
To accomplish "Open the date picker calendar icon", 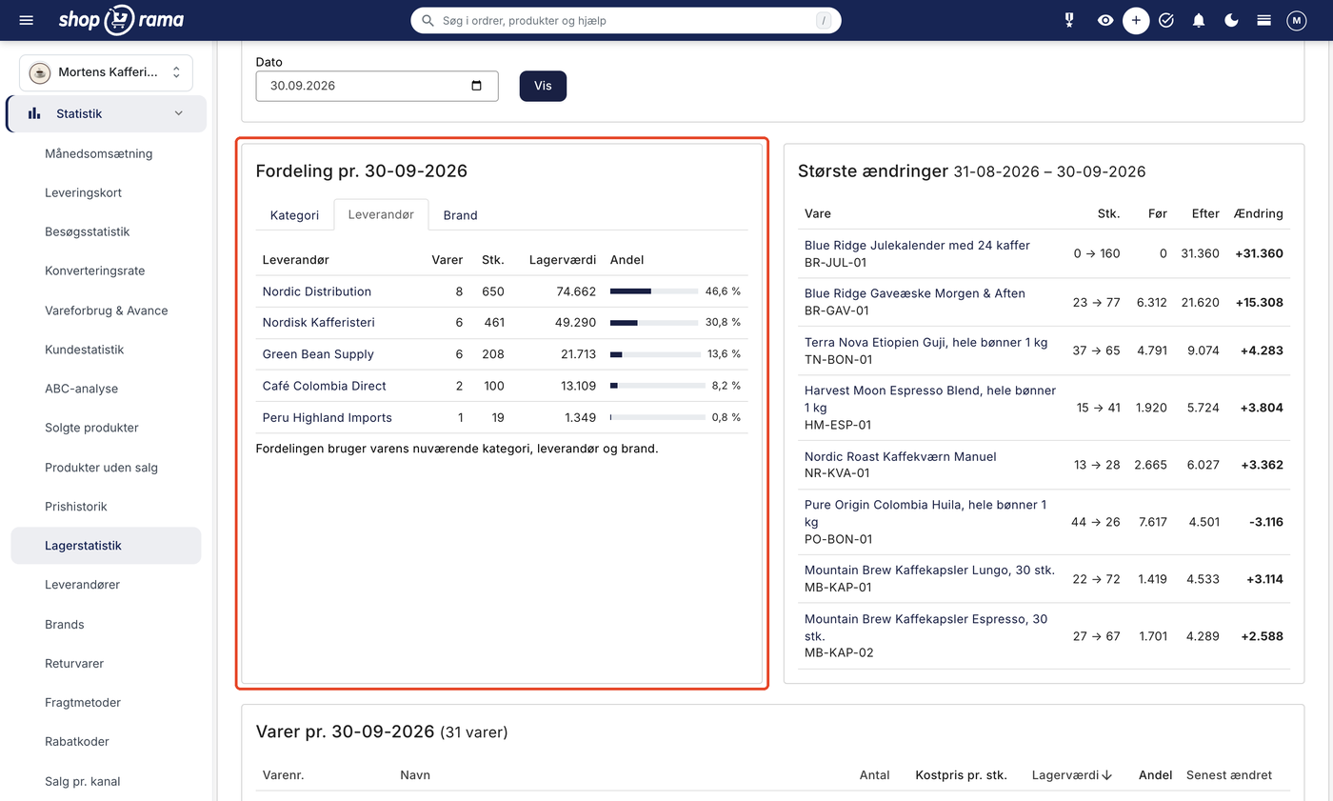I will click(477, 86).
